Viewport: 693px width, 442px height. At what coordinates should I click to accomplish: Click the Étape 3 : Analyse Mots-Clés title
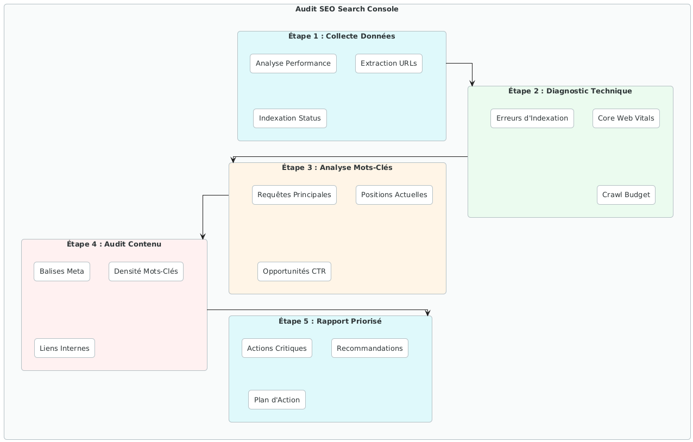pyautogui.click(x=337, y=168)
